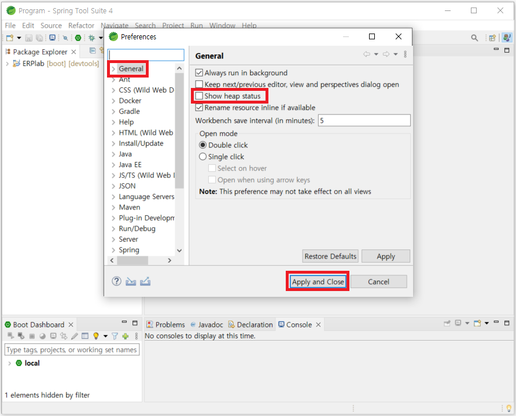Click Apply and Close button

coord(318,282)
